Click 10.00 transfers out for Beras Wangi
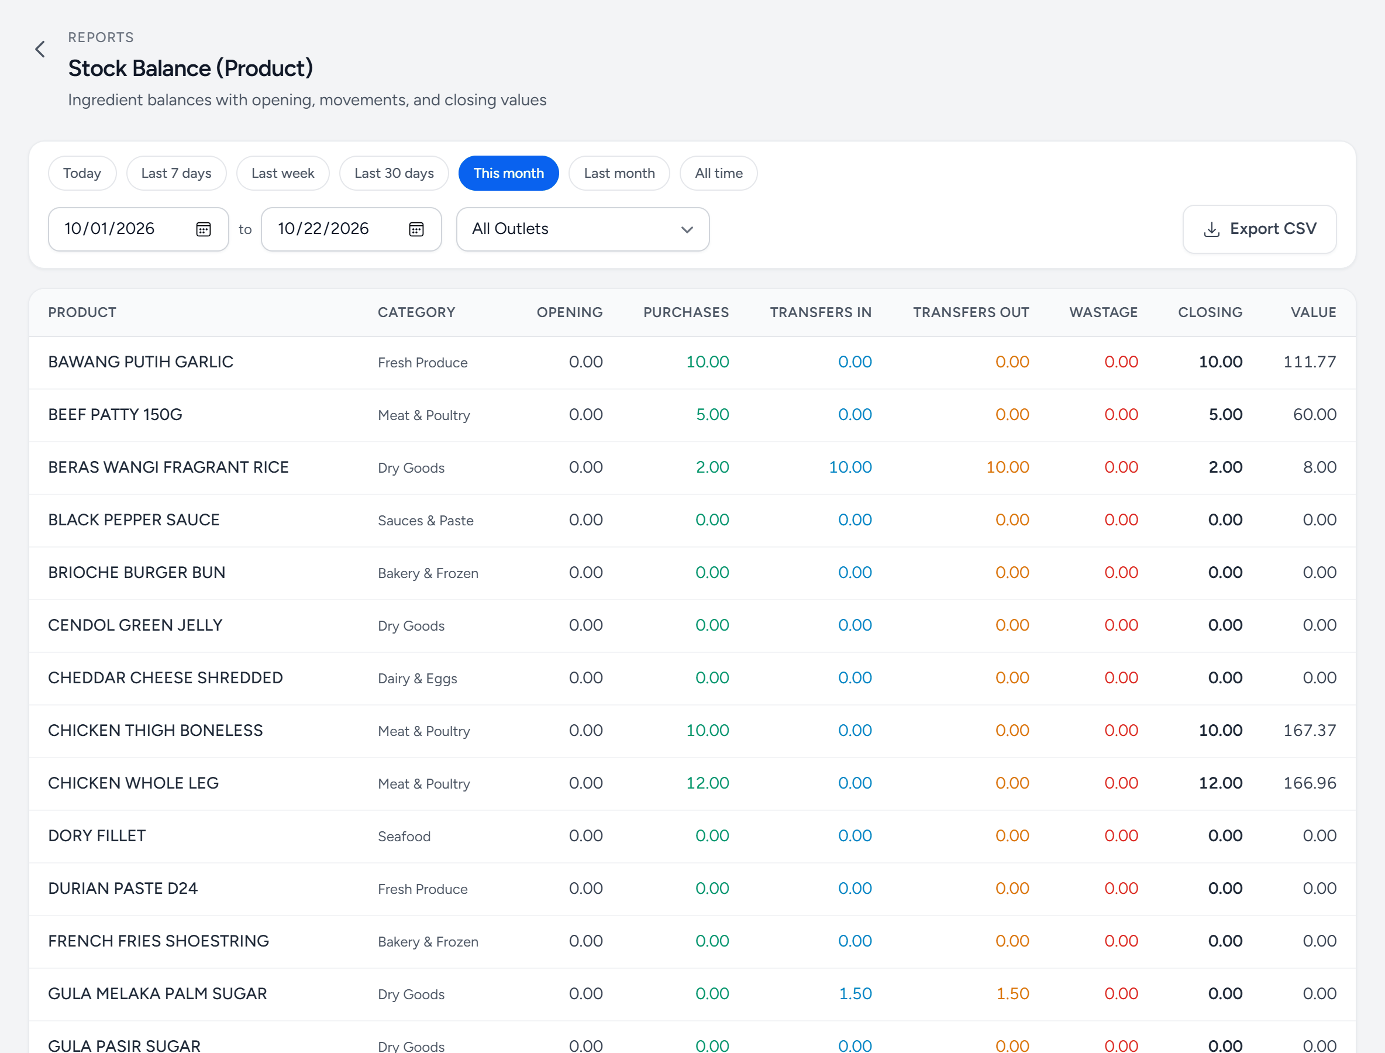Screen dimensions: 1385x1053 1008,467
